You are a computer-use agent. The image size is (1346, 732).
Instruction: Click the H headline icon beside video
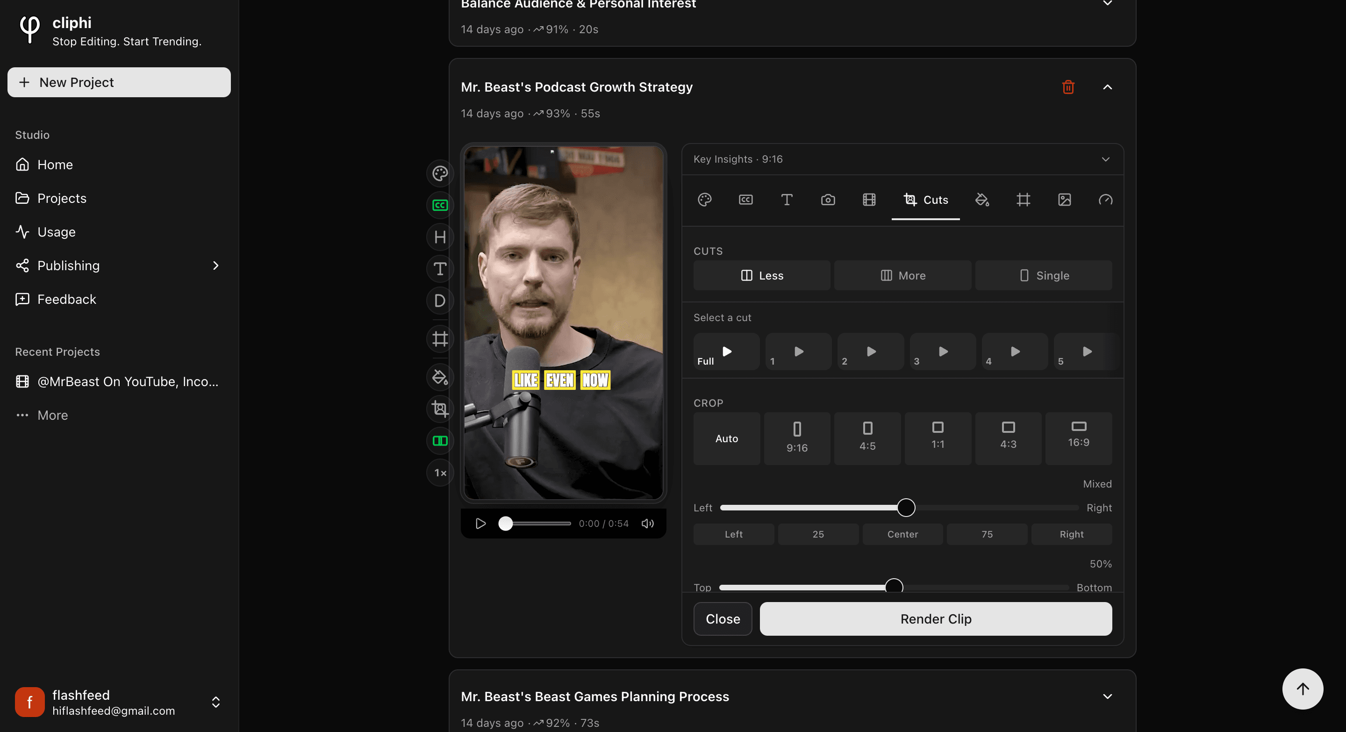coord(440,237)
